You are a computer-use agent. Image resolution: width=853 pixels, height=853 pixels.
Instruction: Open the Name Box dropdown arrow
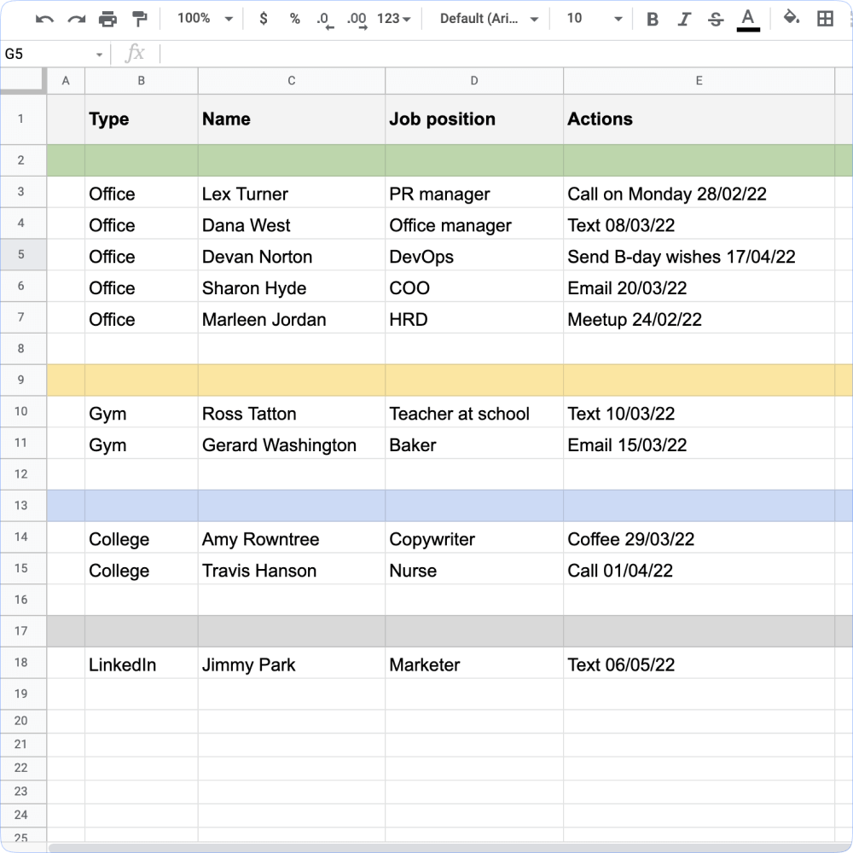pyautogui.click(x=99, y=55)
